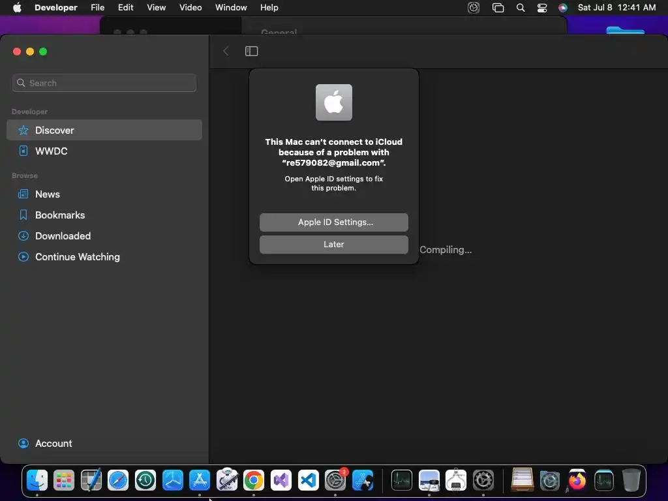This screenshot has height=501, width=668.
Task: Open the Discover section in sidebar
Action: (x=104, y=130)
